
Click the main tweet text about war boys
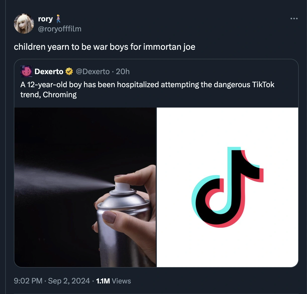[104, 47]
